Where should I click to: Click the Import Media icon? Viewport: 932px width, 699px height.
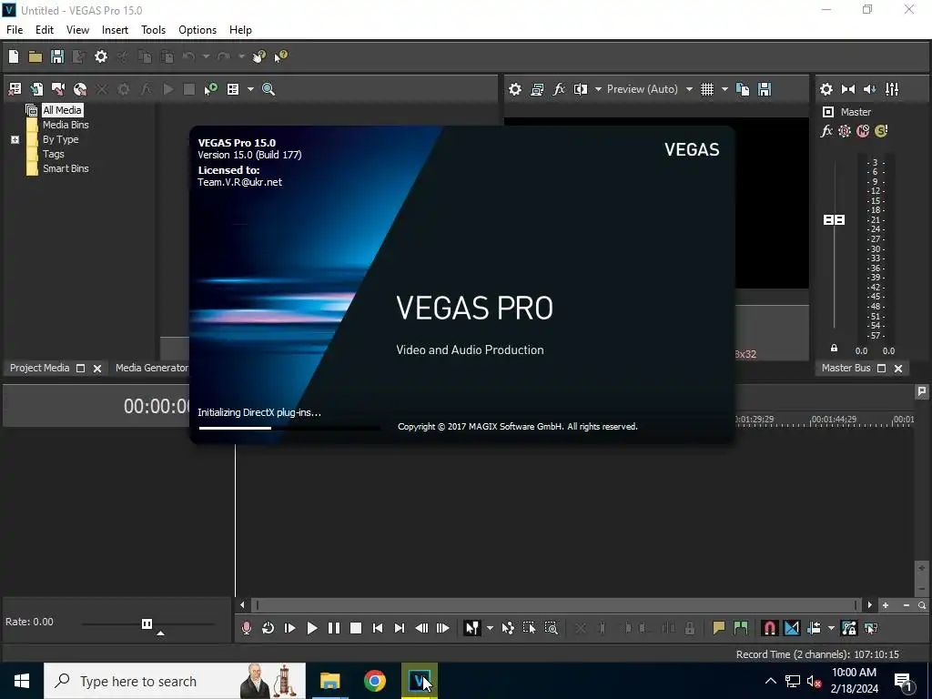tap(36, 89)
